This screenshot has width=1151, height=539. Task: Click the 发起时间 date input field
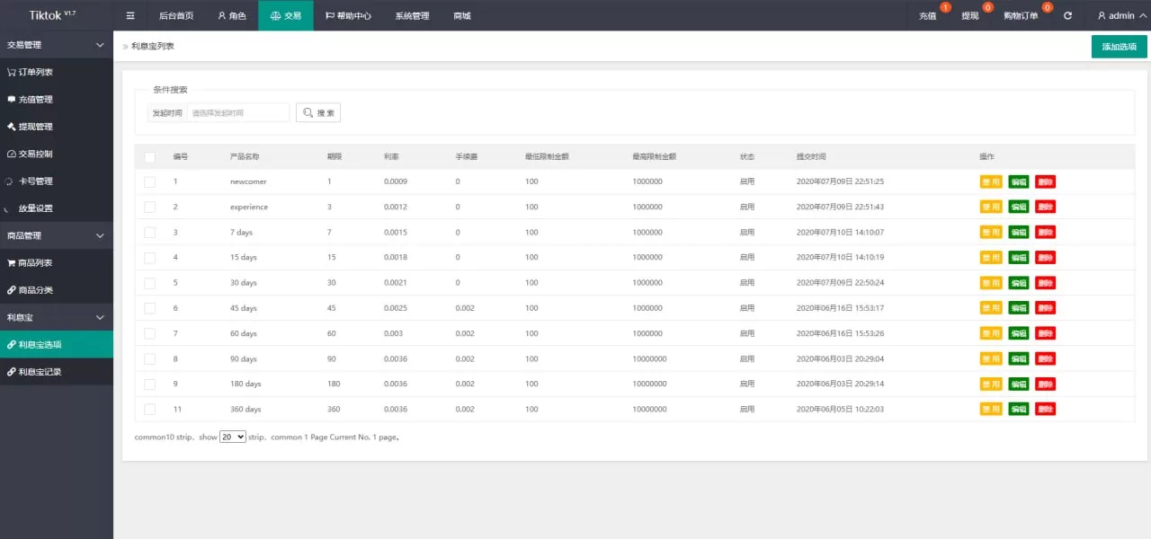click(x=238, y=113)
